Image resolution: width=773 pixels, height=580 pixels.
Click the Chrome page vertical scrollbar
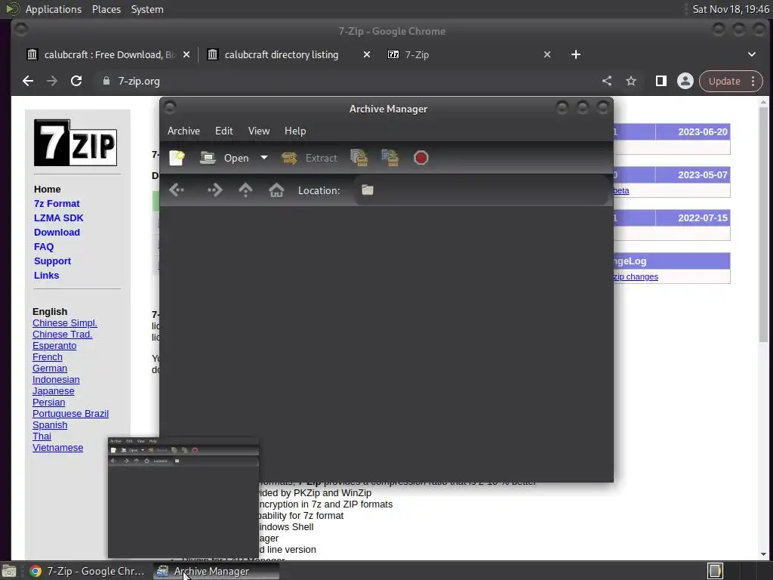[764, 224]
